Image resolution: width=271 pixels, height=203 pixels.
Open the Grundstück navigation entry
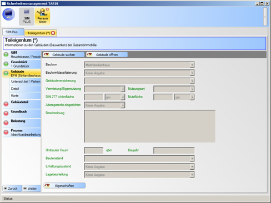22,64
